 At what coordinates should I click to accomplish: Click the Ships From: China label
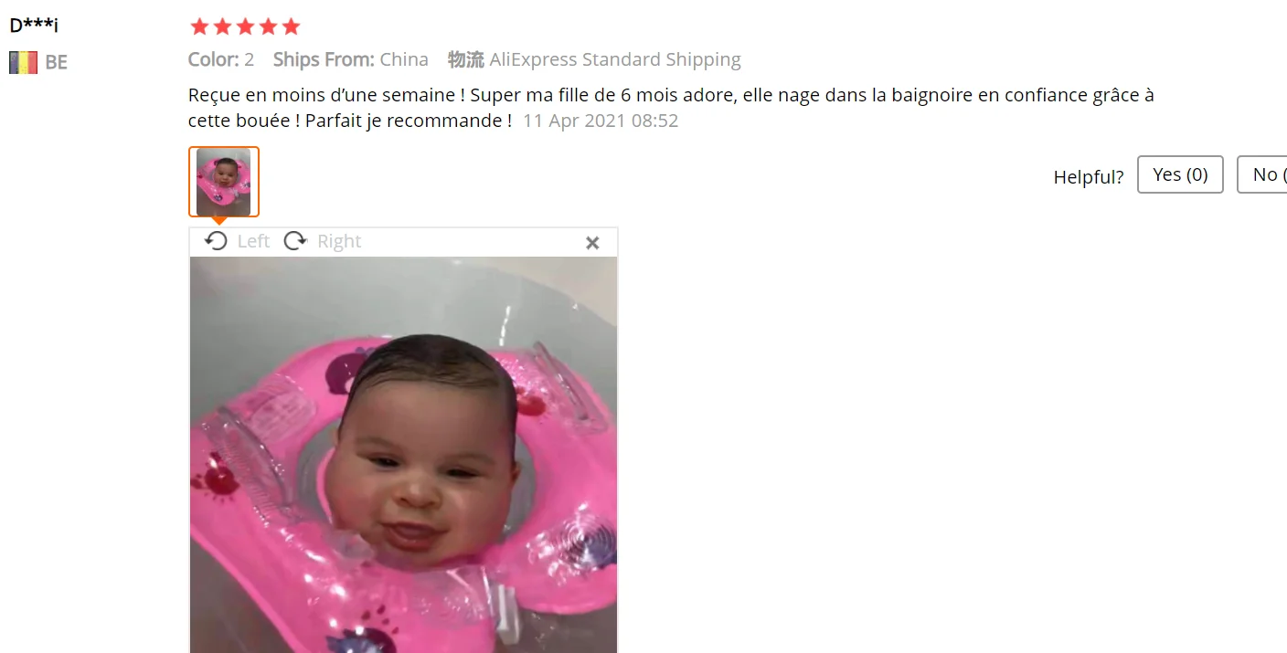(351, 59)
